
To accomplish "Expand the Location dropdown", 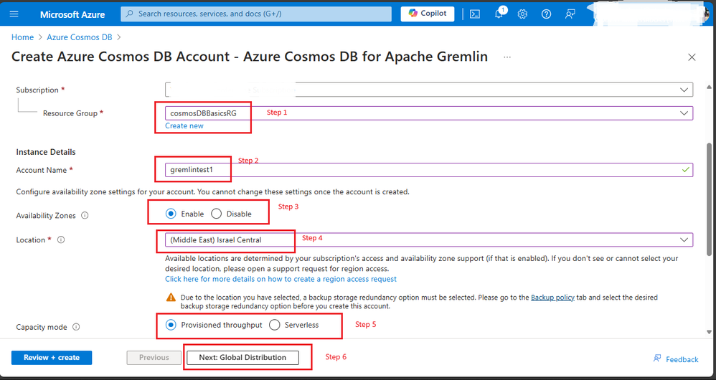I will click(684, 239).
